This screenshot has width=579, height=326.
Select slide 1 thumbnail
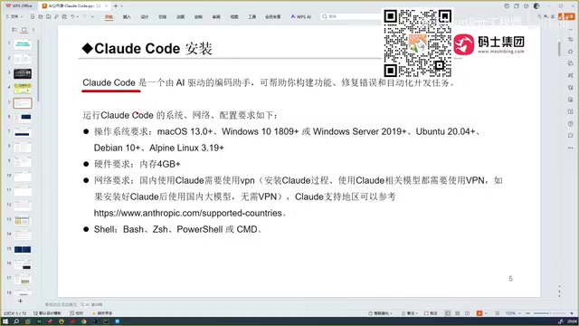coord(23,44)
